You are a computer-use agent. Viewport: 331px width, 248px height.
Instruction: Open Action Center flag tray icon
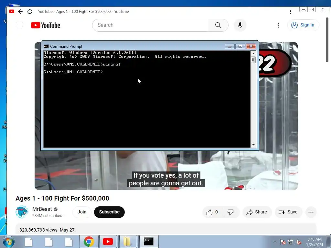[283, 242]
